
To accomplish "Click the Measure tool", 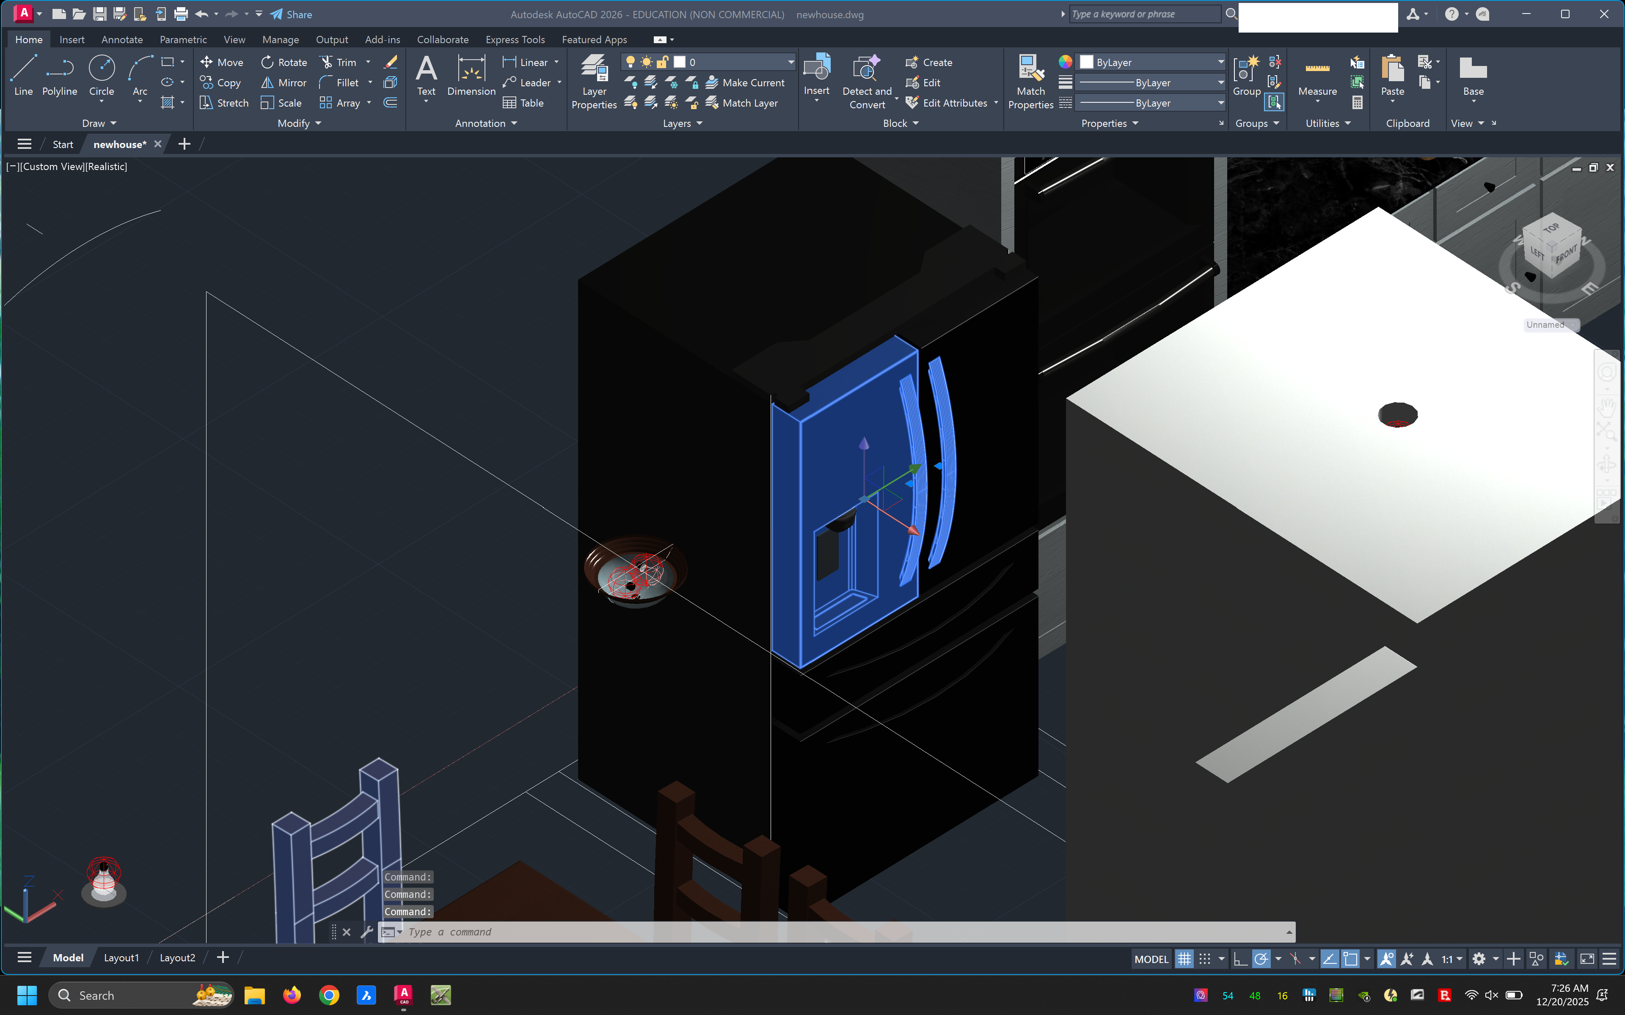I will pyautogui.click(x=1317, y=75).
